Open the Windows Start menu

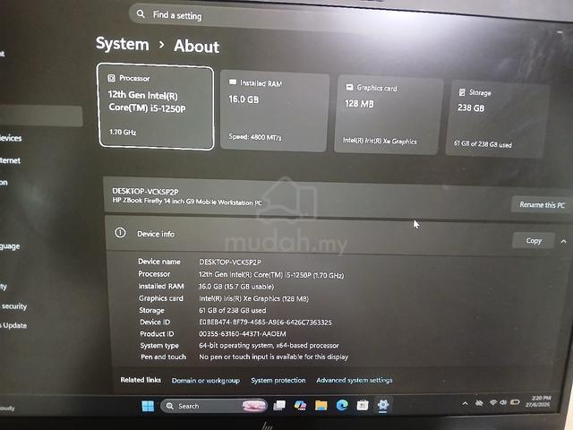pos(148,406)
